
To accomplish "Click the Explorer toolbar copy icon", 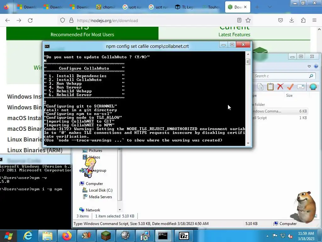I will [260, 87].
